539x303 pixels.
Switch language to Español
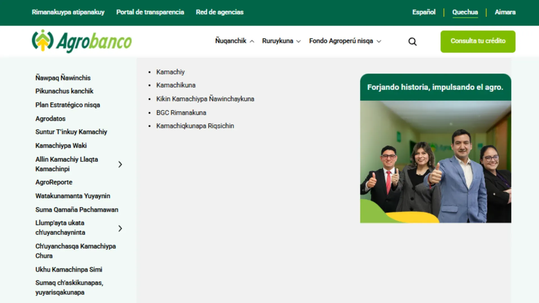pyautogui.click(x=424, y=12)
